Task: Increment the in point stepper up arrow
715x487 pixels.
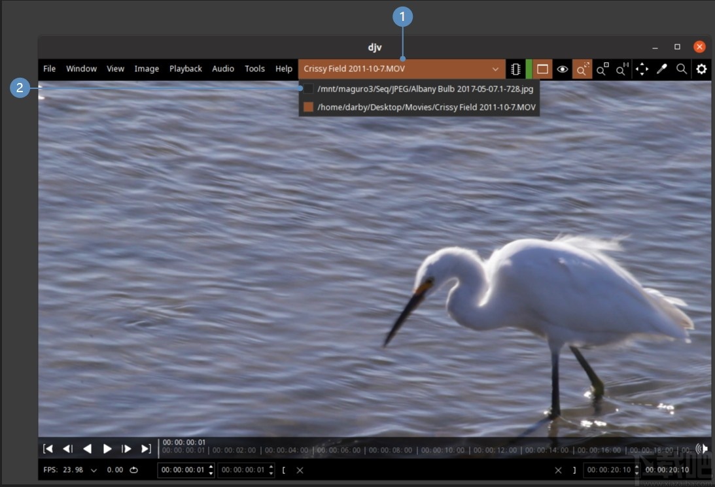Action: point(271,467)
